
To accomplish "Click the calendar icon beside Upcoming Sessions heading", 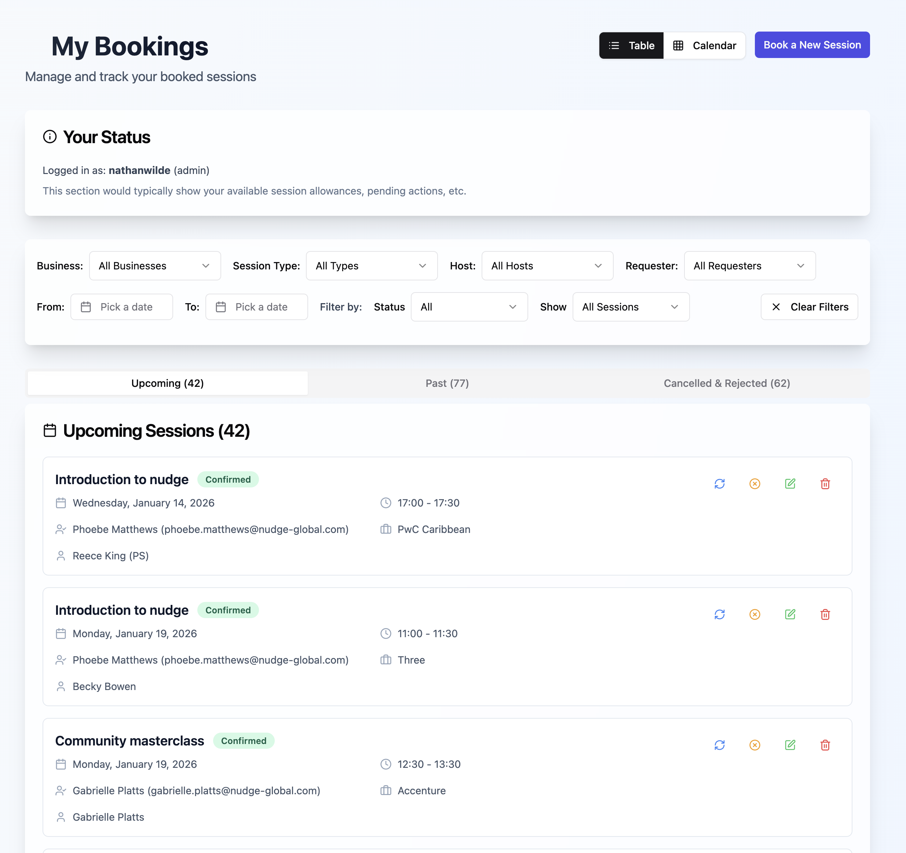I will pos(50,431).
